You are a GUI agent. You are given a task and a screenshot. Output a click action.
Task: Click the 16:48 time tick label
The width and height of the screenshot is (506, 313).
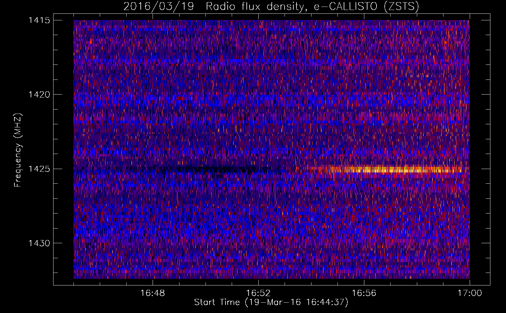pyautogui.click(x=153, y=293)
